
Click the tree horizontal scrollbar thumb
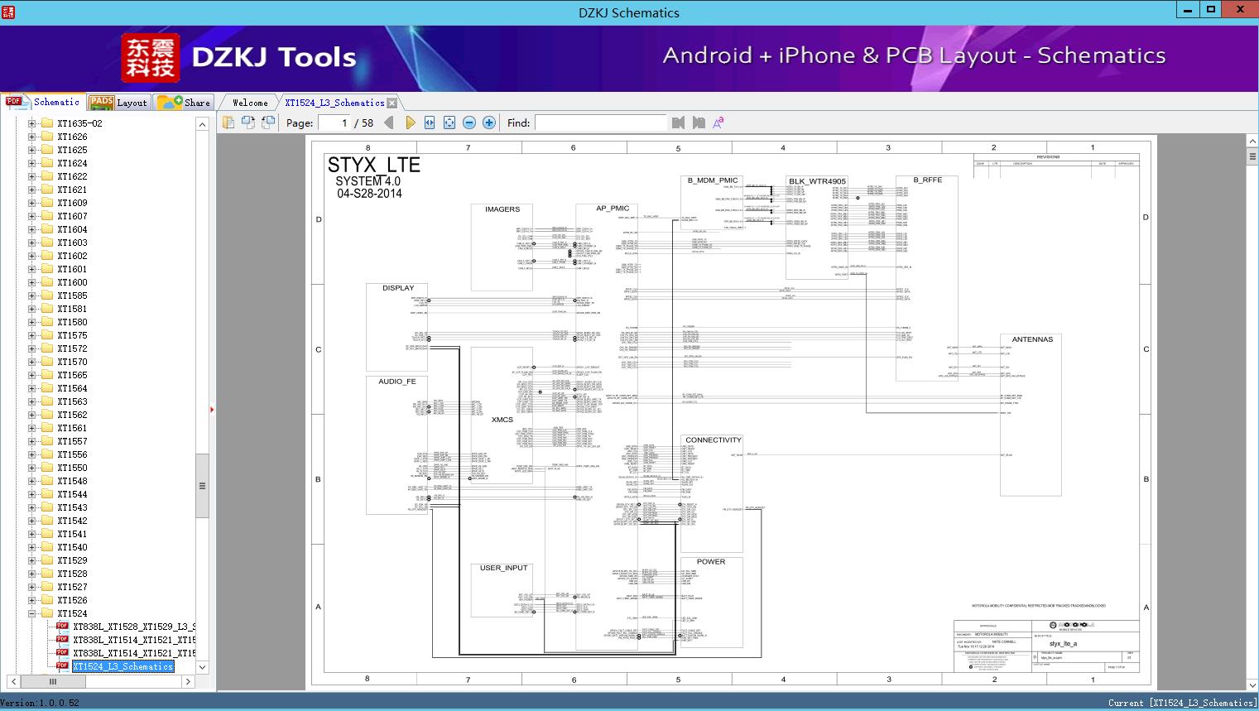[x=52, y=681]
